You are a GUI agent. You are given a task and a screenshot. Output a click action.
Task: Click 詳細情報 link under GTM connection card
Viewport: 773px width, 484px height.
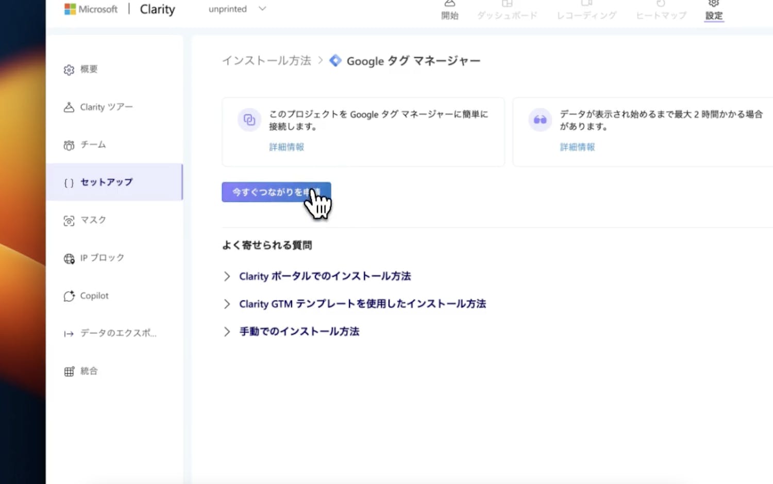tap(287, 147)
